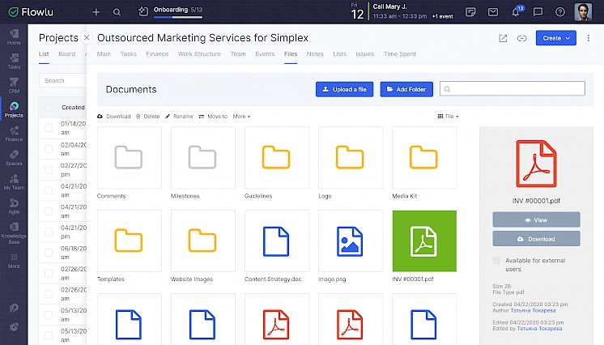Screen dimensions: 604x345
Task: Open the More actions dropdown
Action: 241,117
